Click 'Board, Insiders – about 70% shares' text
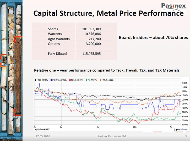 click(x=153, y=38)
